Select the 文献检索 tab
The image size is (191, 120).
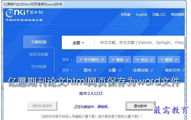point(39,42)
